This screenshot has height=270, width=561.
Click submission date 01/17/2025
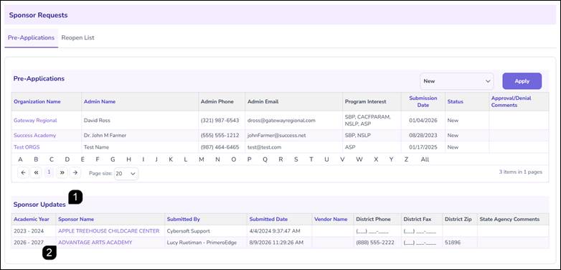tap(423, 147)
